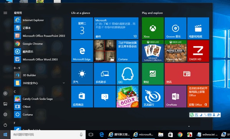Screen dimensions: 230x139
Task: Click the 0 – 9 section header
Action: [x=17, y=68]
